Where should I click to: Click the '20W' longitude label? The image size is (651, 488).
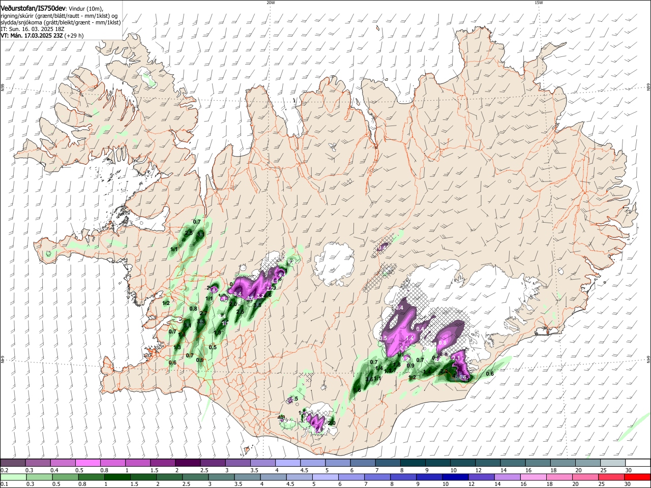[x=271, y=3]
